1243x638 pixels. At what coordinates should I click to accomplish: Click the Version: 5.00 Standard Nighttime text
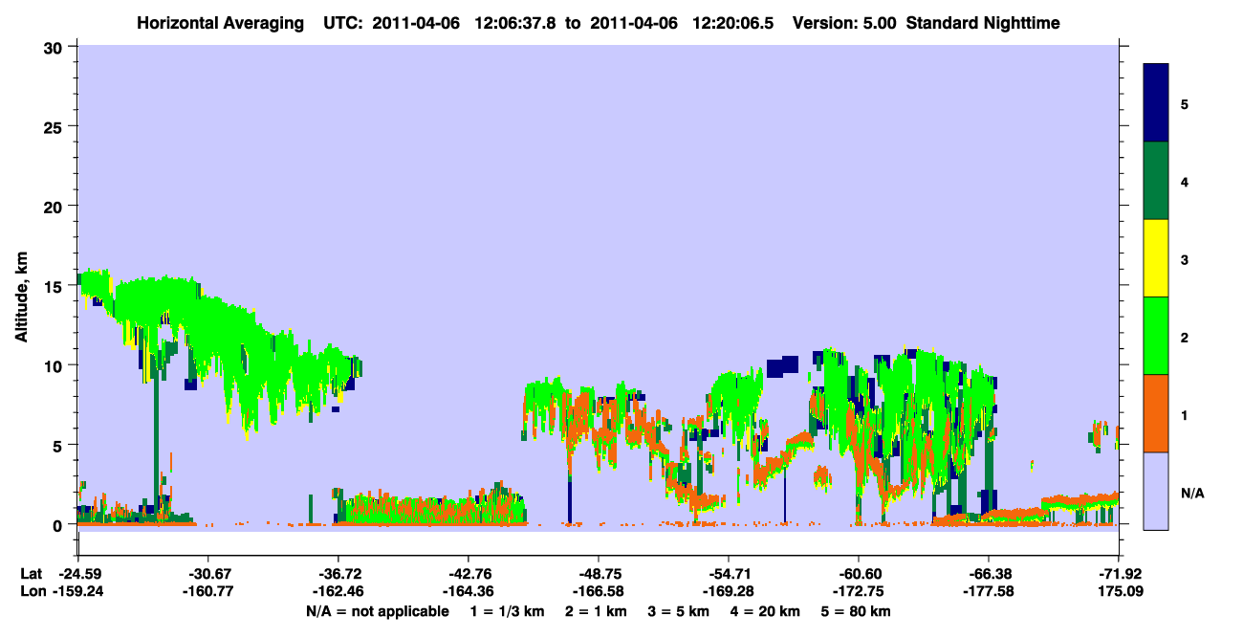tap(927, 22)
